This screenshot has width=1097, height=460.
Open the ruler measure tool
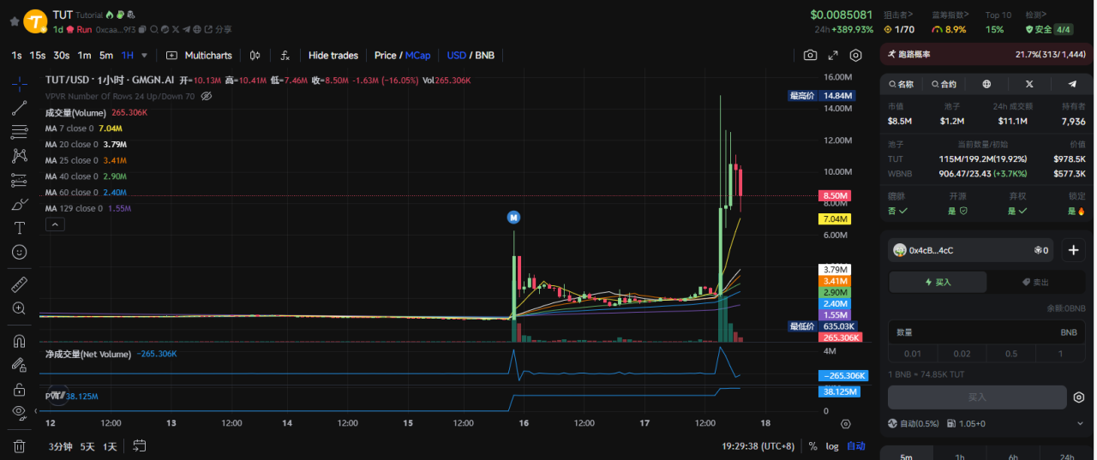[19, 284]
